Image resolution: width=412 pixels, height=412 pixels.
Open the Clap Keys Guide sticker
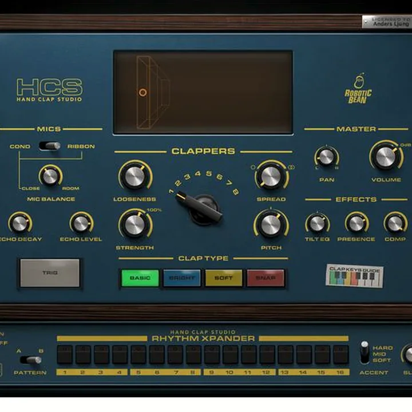354,276
